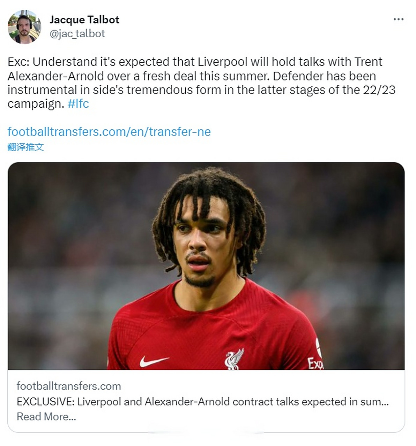Open Jacque Talbot display name profile
The image size is (416, 446).
84,20
